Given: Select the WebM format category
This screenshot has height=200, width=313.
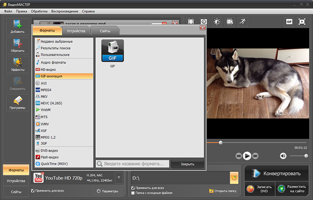Looking at the screenshot, I should click(x=64, y=110).
